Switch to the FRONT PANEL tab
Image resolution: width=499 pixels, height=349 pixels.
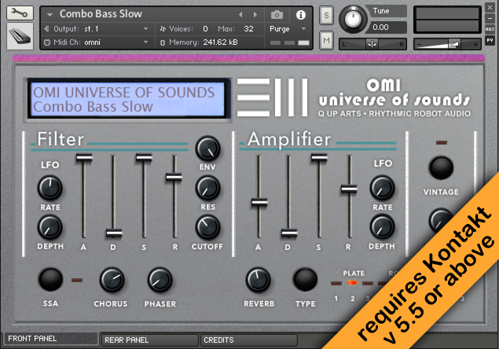(50, 339)
